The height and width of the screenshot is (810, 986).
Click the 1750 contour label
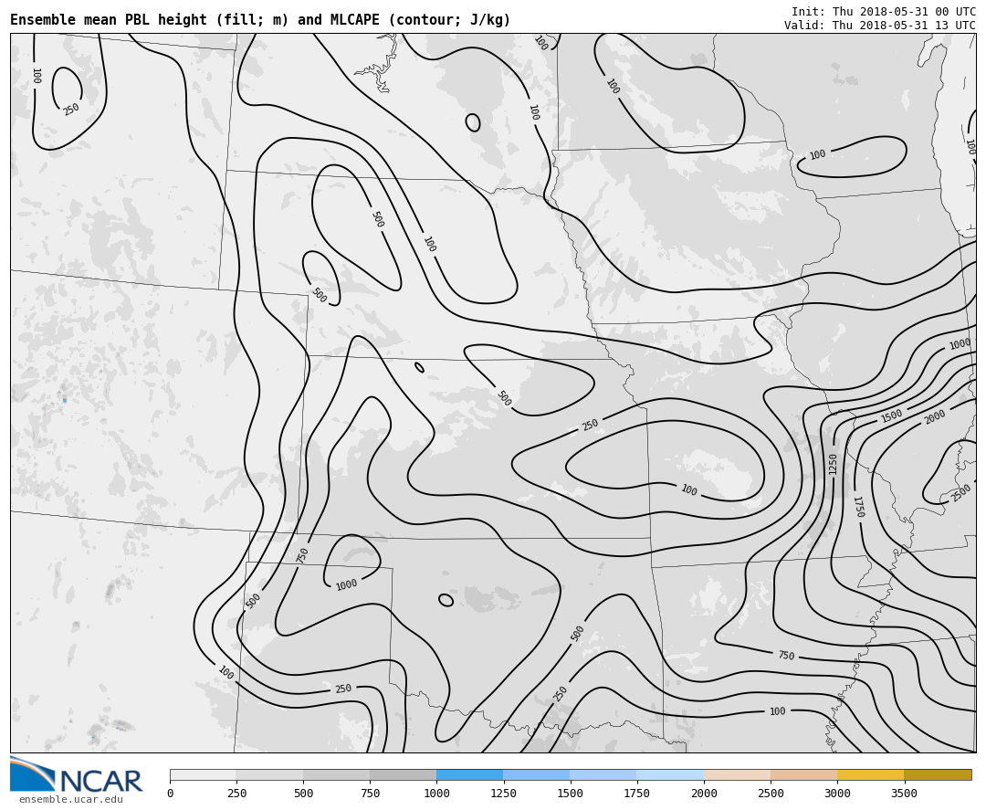[857, 507]
